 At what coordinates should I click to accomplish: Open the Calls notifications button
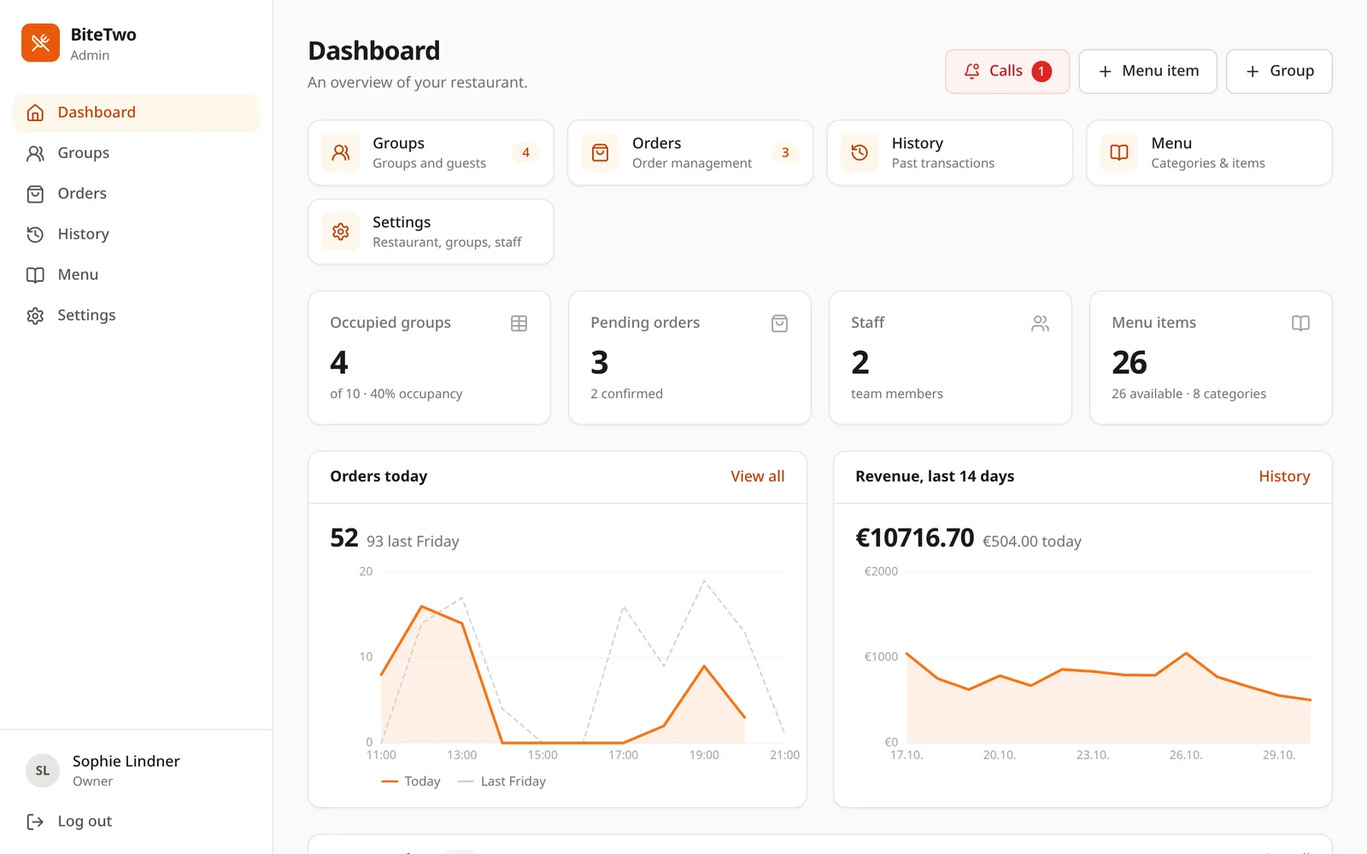click(x=1007, y=72)
